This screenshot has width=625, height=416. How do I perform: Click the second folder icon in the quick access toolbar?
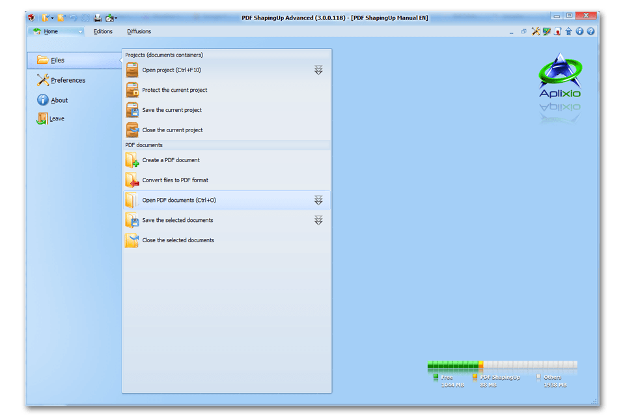tap(61, 18)
